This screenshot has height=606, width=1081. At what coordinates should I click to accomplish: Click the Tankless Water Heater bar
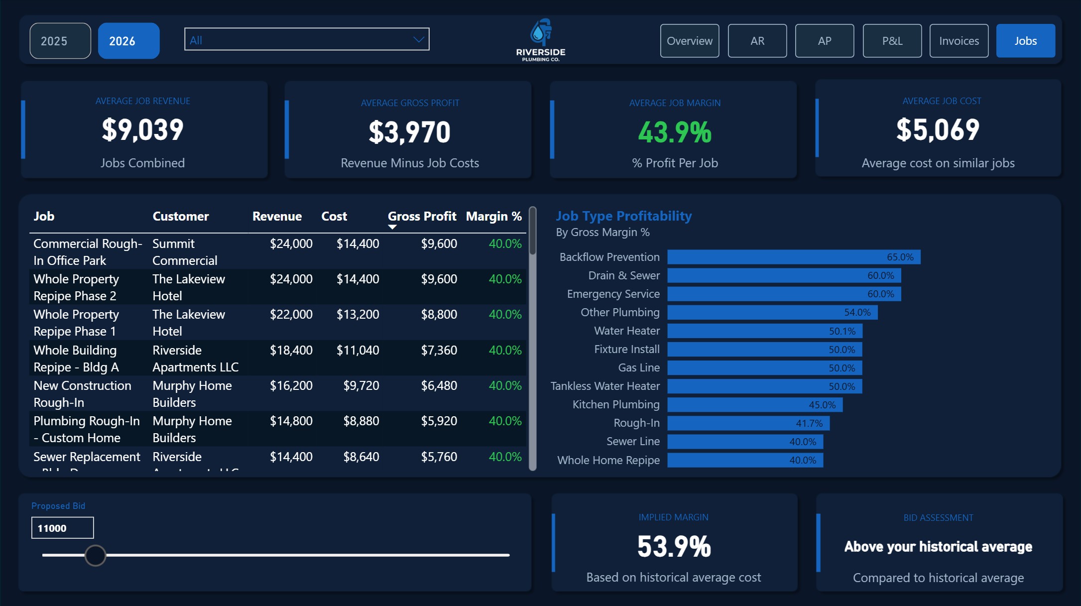(765, 386)
